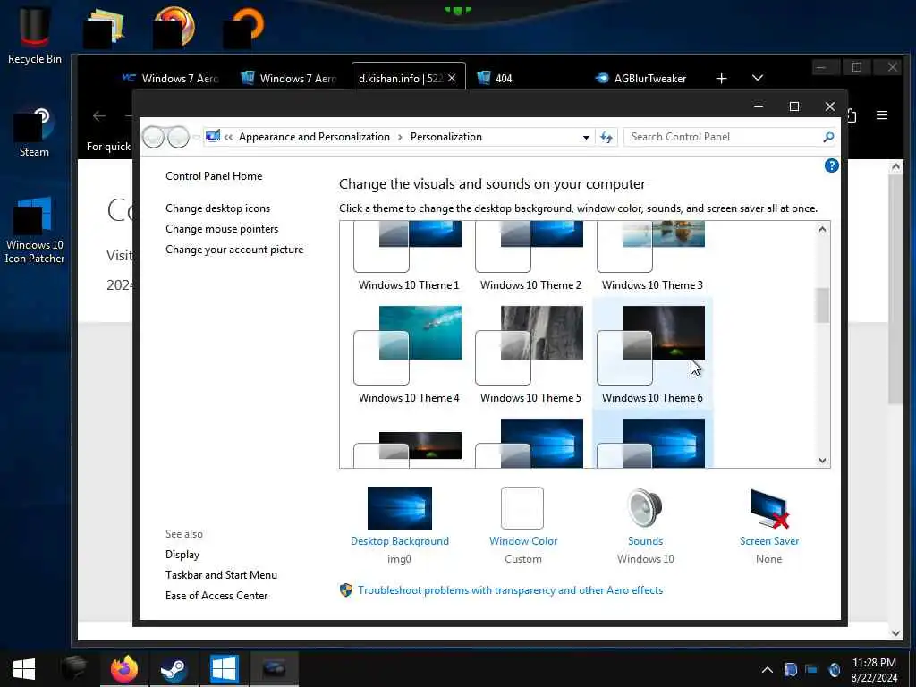Open Window Color settings swatch

[522, 508]
